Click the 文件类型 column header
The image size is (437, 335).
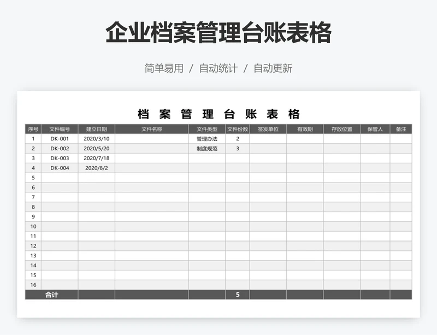coord(207,129)
